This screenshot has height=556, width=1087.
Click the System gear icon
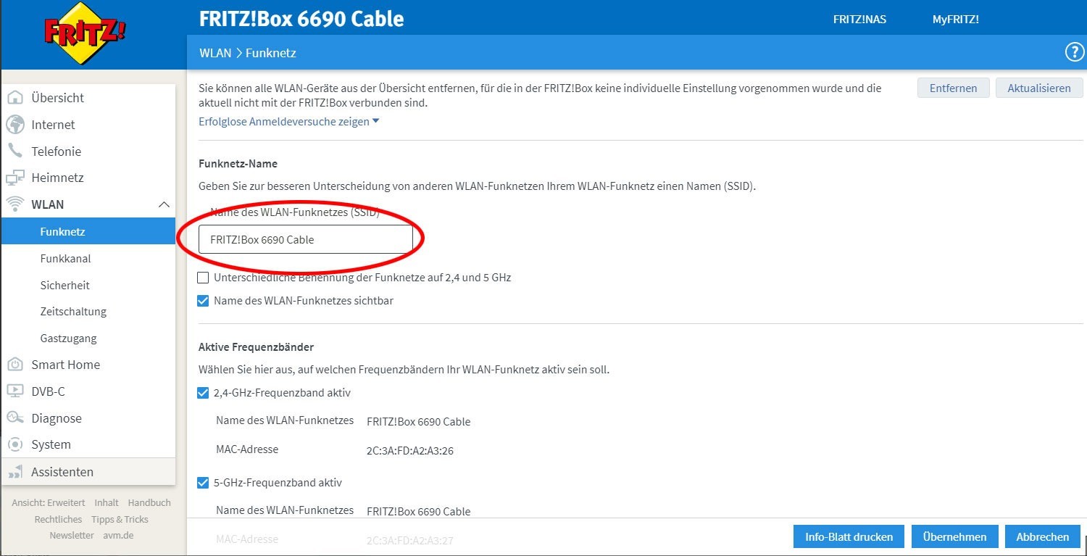pyautogui.click(x=15, y=444)
